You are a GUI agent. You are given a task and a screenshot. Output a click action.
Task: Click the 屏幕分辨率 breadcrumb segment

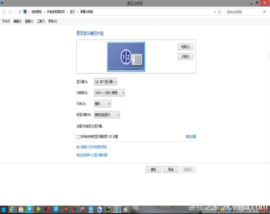tap(87, 12)
